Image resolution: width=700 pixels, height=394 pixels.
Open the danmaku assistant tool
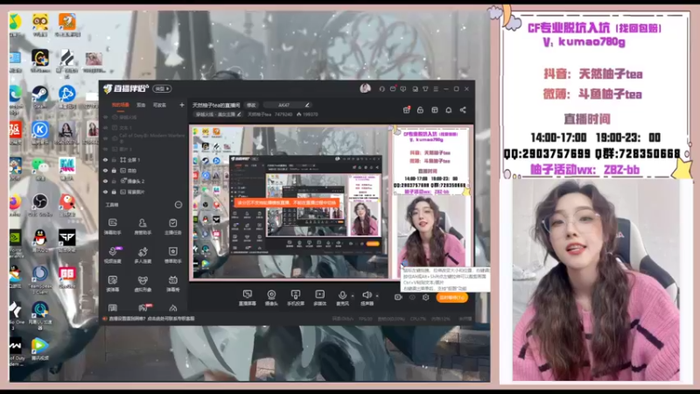(x=113, y=227)
